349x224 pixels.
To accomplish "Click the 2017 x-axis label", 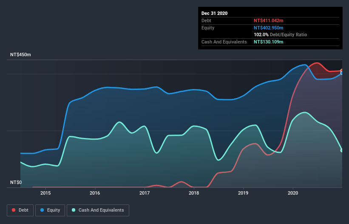I will [x=145, y=193].
